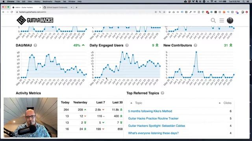Image resolution: width=252 pixels, height=141 pixels.
Task: Open the site search magnifier icon
Action: [213, 20]
